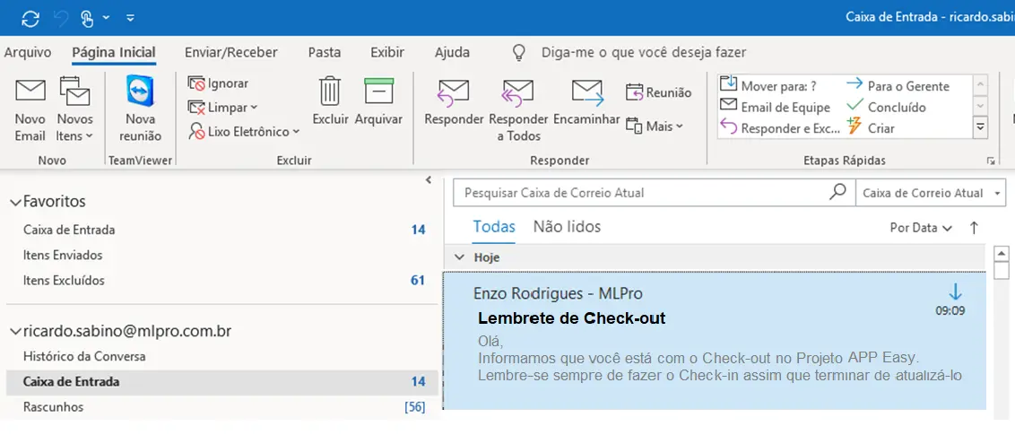Click unread count 61 for Itens Excluídos

point(418,281)
